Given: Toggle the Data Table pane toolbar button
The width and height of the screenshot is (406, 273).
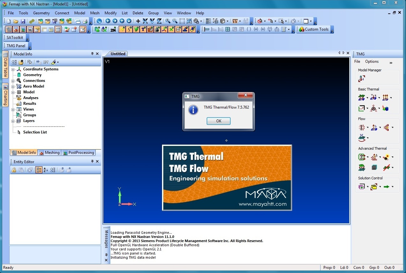Looking at the screenshot, I should [x=58, y=30].
